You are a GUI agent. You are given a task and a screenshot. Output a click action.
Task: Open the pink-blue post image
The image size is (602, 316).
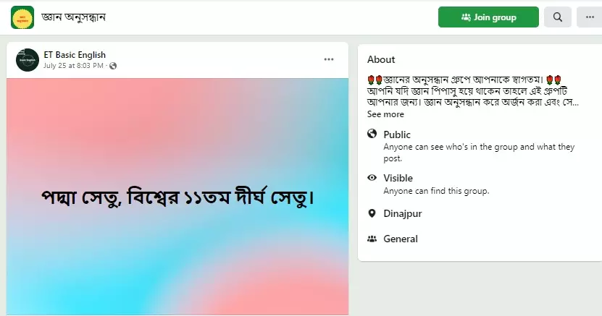[x=177, y=197]
